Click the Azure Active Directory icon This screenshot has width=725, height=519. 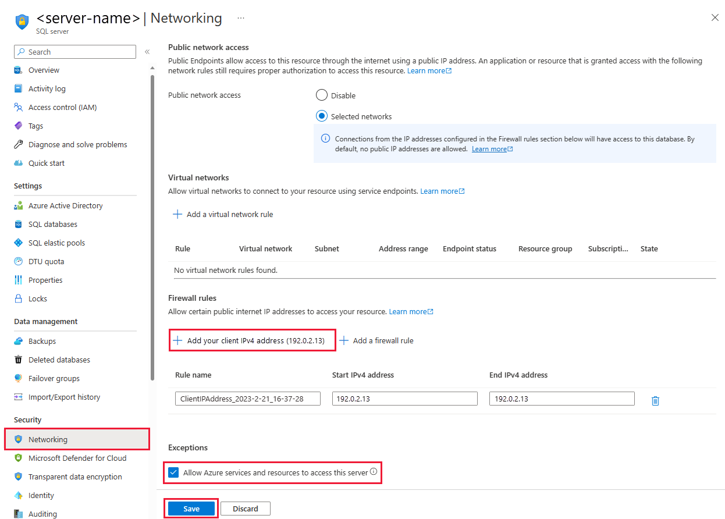tap(18, 205)
